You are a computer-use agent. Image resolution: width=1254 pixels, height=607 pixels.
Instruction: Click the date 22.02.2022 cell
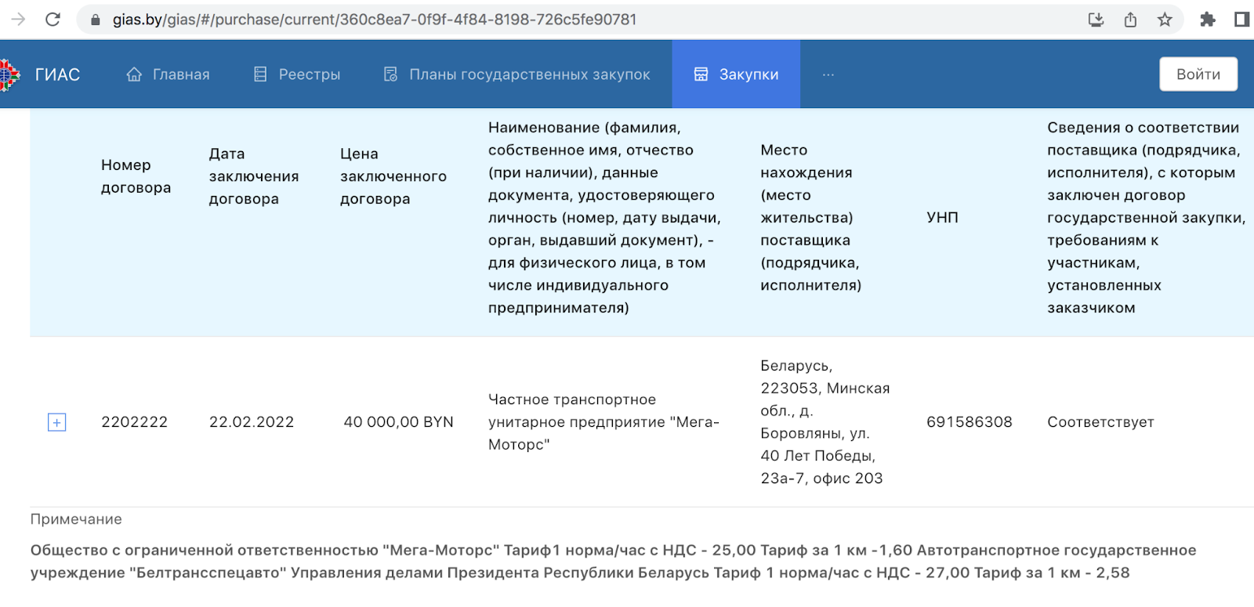tap(252, 422)
